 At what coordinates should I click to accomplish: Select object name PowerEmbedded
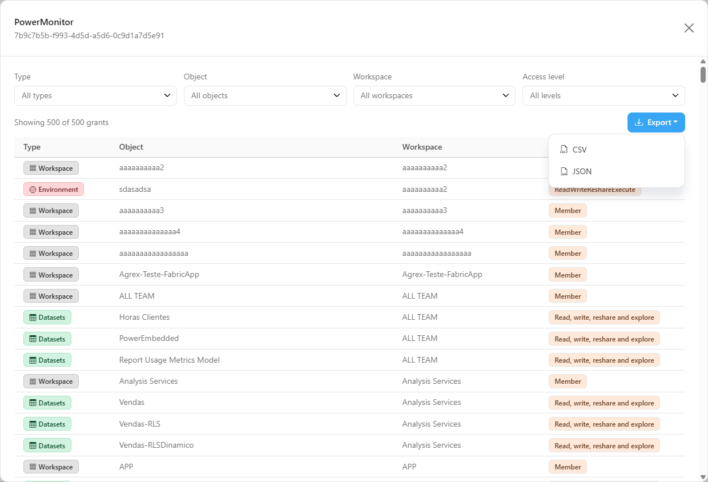(149, 338)
